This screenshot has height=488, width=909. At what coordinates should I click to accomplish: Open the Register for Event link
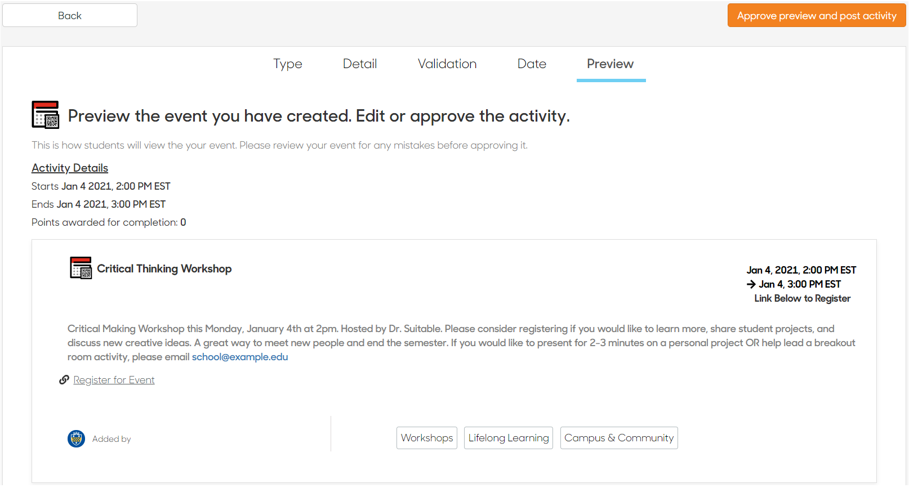coord(114,380)
